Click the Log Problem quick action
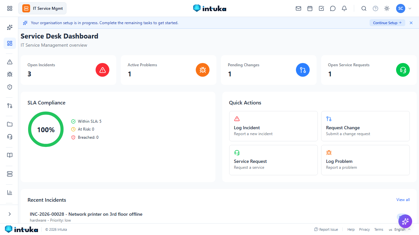The image size is (419, 235). pyautogui.click(x=365, y=160)
